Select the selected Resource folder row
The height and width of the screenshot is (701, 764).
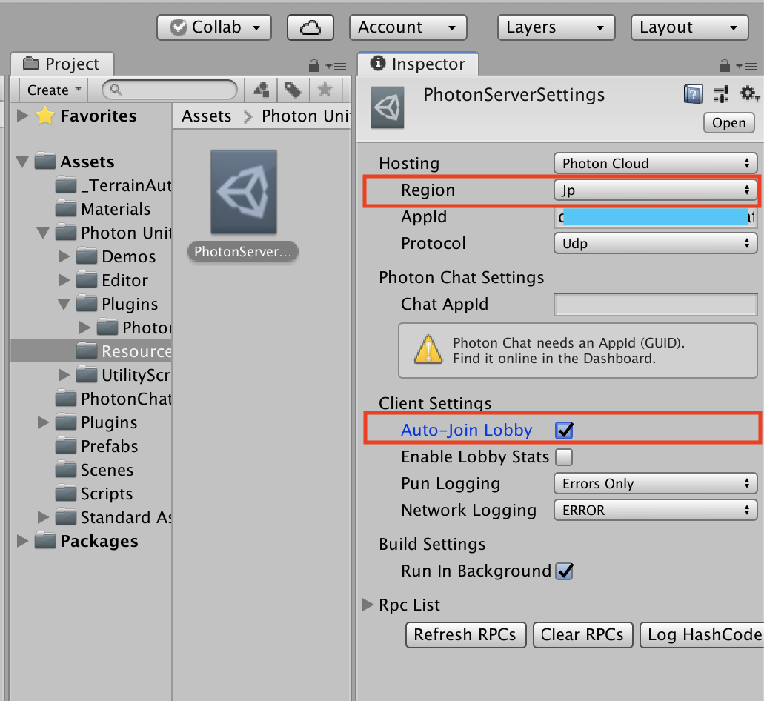tap(90, 350)
